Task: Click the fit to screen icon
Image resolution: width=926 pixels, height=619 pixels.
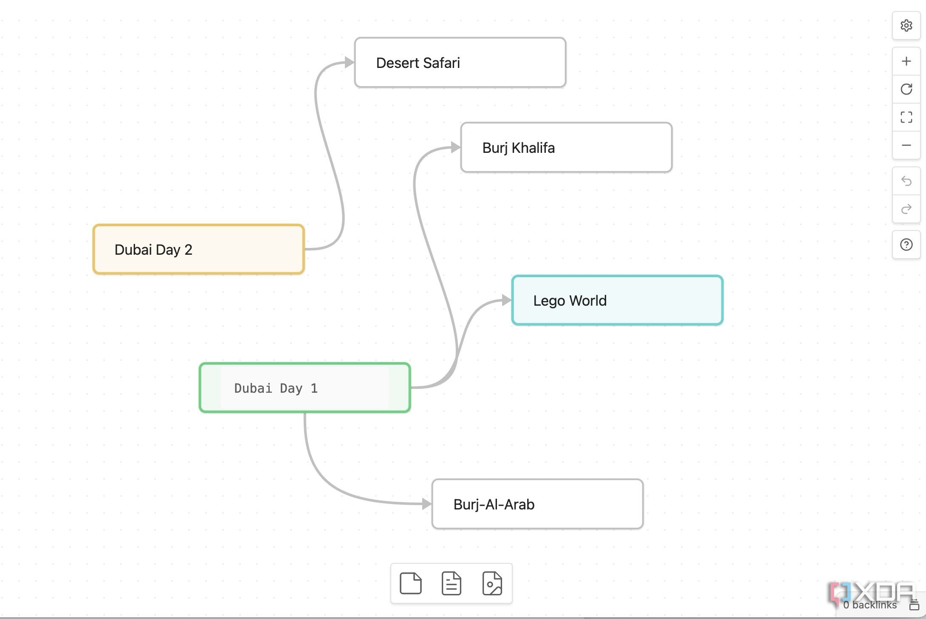Action: coord(906,118)
